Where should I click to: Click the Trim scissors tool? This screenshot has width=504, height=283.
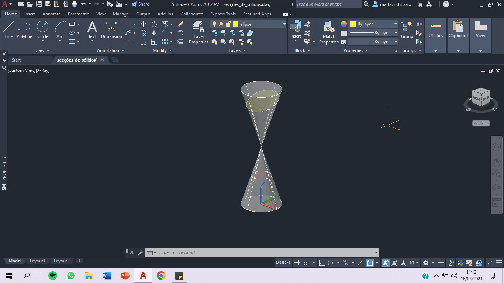(x=165, y=24)
